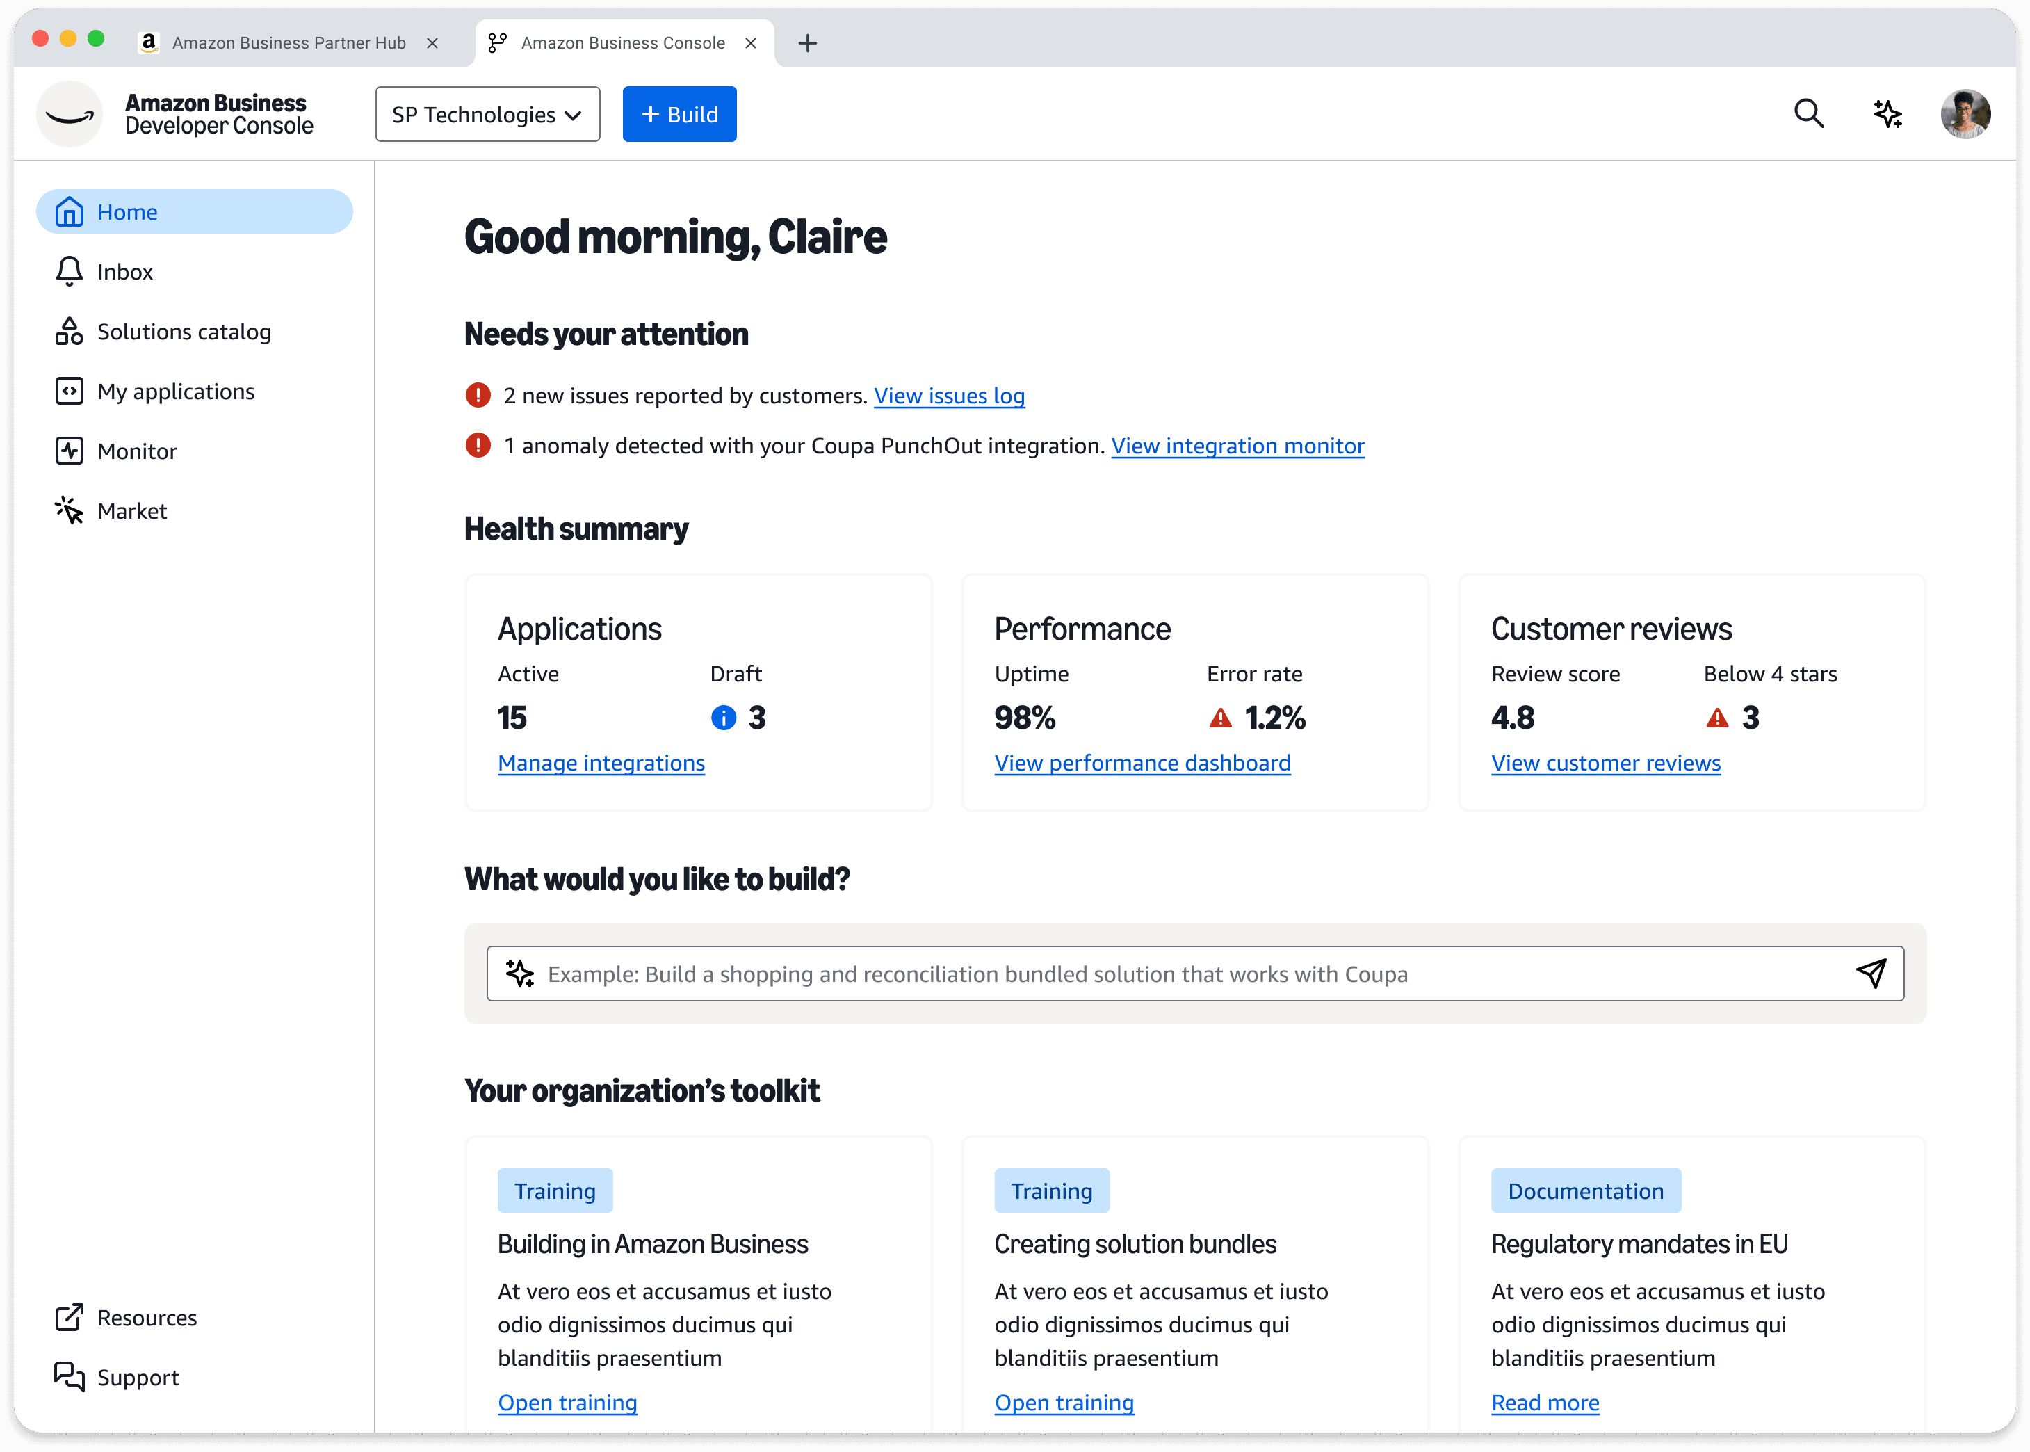Open the AI sparkle assistant icon
The width and height of the screenshot is (2030, 1452).
click(x=1887, y=113)
